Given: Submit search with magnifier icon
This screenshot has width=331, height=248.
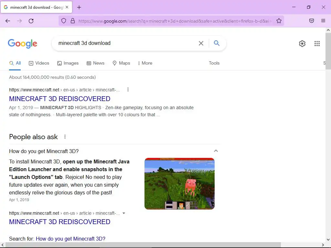Looking at the screenshot, I should pos(217,43).
